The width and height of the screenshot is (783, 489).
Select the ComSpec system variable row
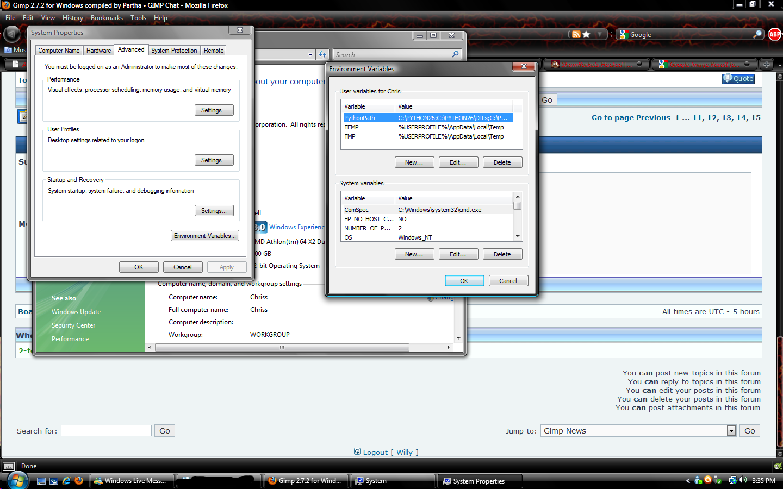click(427, 210)
